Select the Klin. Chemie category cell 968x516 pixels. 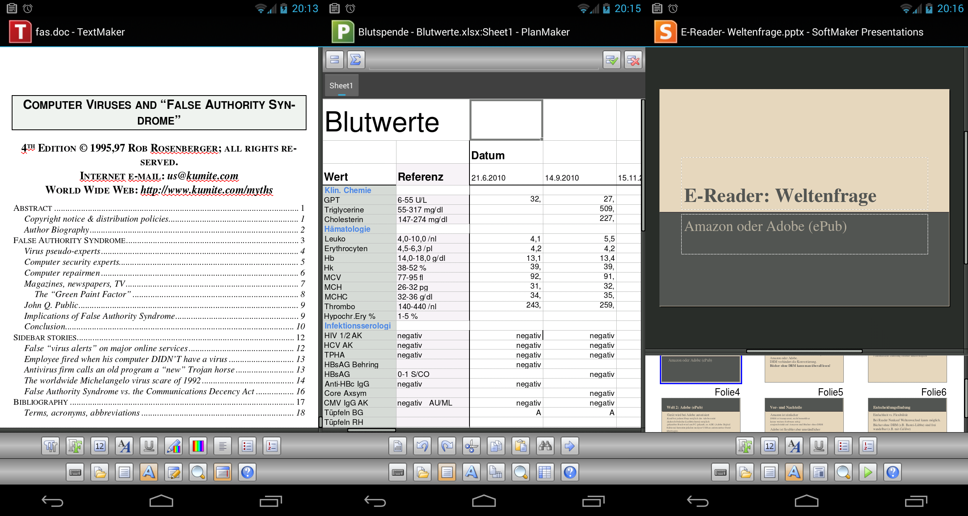coord(359,190)
